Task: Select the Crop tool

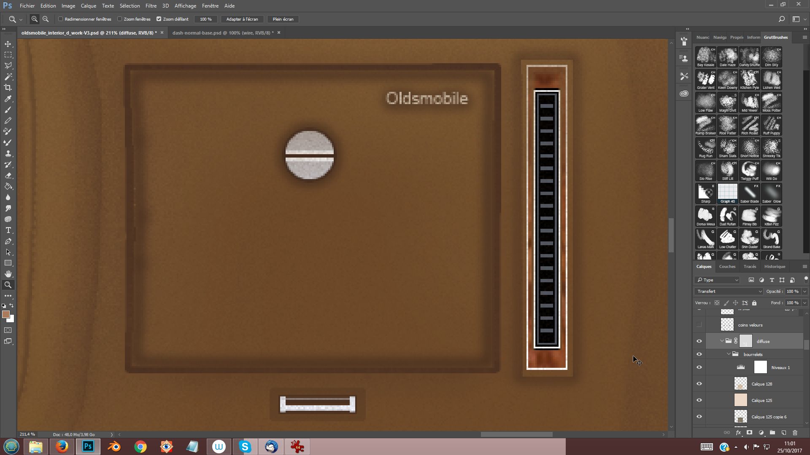Action: (8, 88)
